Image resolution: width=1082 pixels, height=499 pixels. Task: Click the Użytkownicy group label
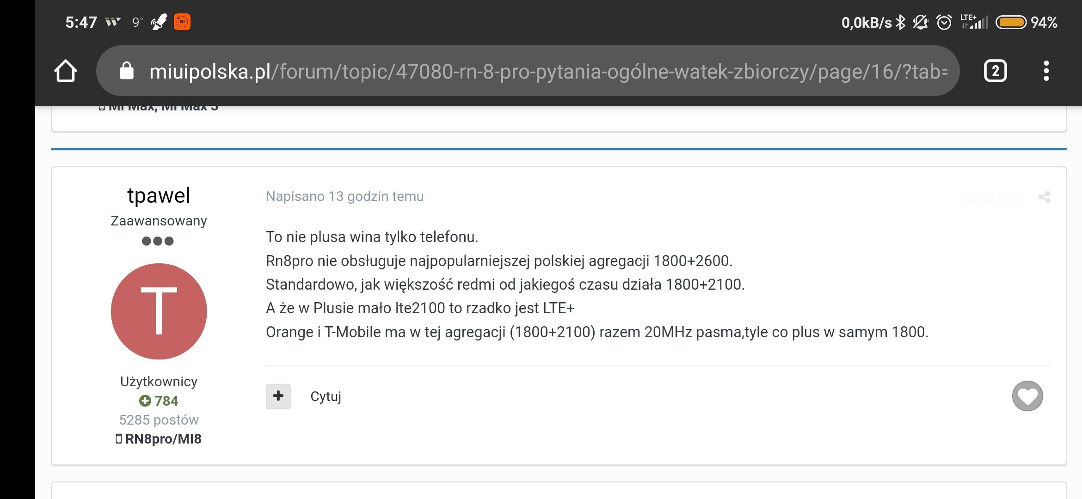point(159,381)
